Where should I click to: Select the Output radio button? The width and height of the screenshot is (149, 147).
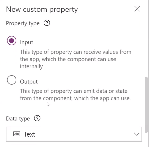point(12,80)
